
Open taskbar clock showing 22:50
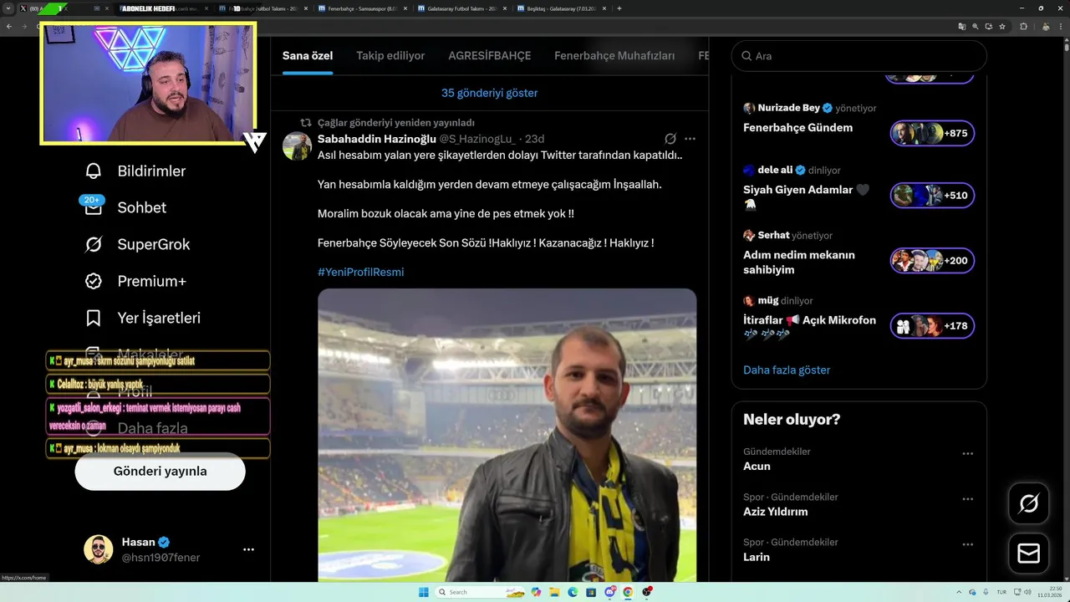[1049, 592]
